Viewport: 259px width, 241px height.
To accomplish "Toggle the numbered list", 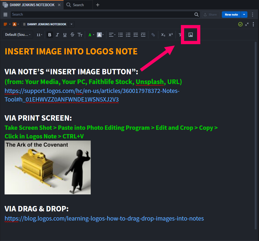I will (128, 35).
